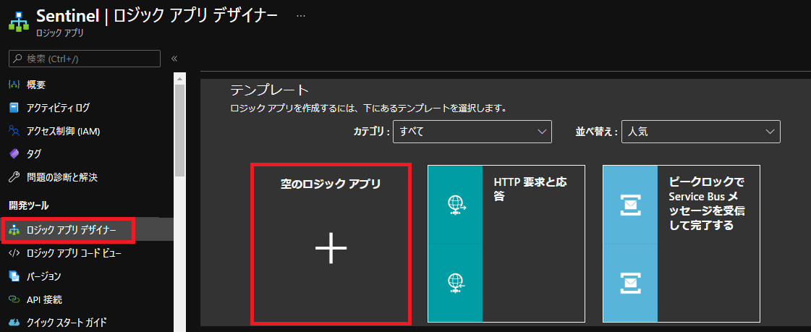The width and height of the screenshot is (811, 332).
Task: Click the search box in the sidebar
Action: point(85,59)
